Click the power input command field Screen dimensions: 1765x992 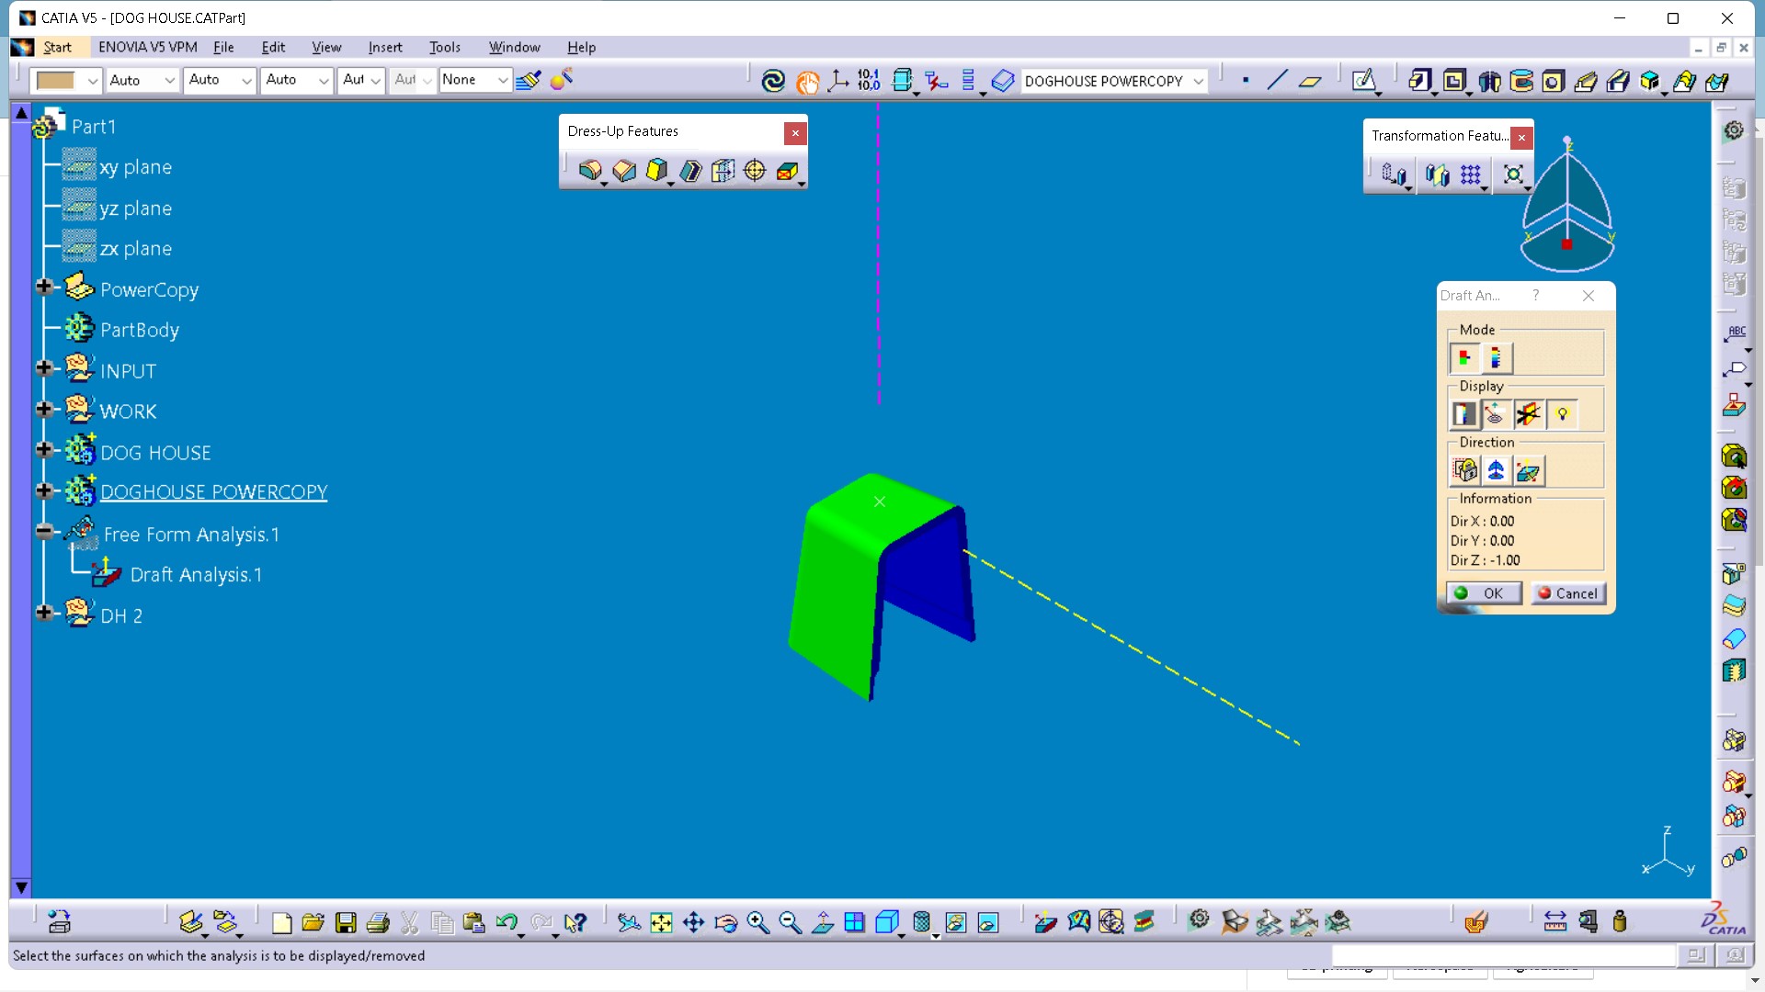click(x=1504, y=956)
